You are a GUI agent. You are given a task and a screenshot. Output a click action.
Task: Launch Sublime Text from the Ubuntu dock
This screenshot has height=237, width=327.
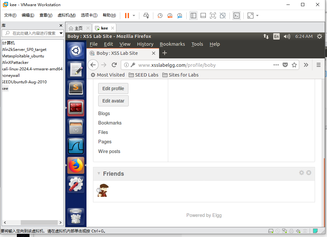tap(76, 89)
